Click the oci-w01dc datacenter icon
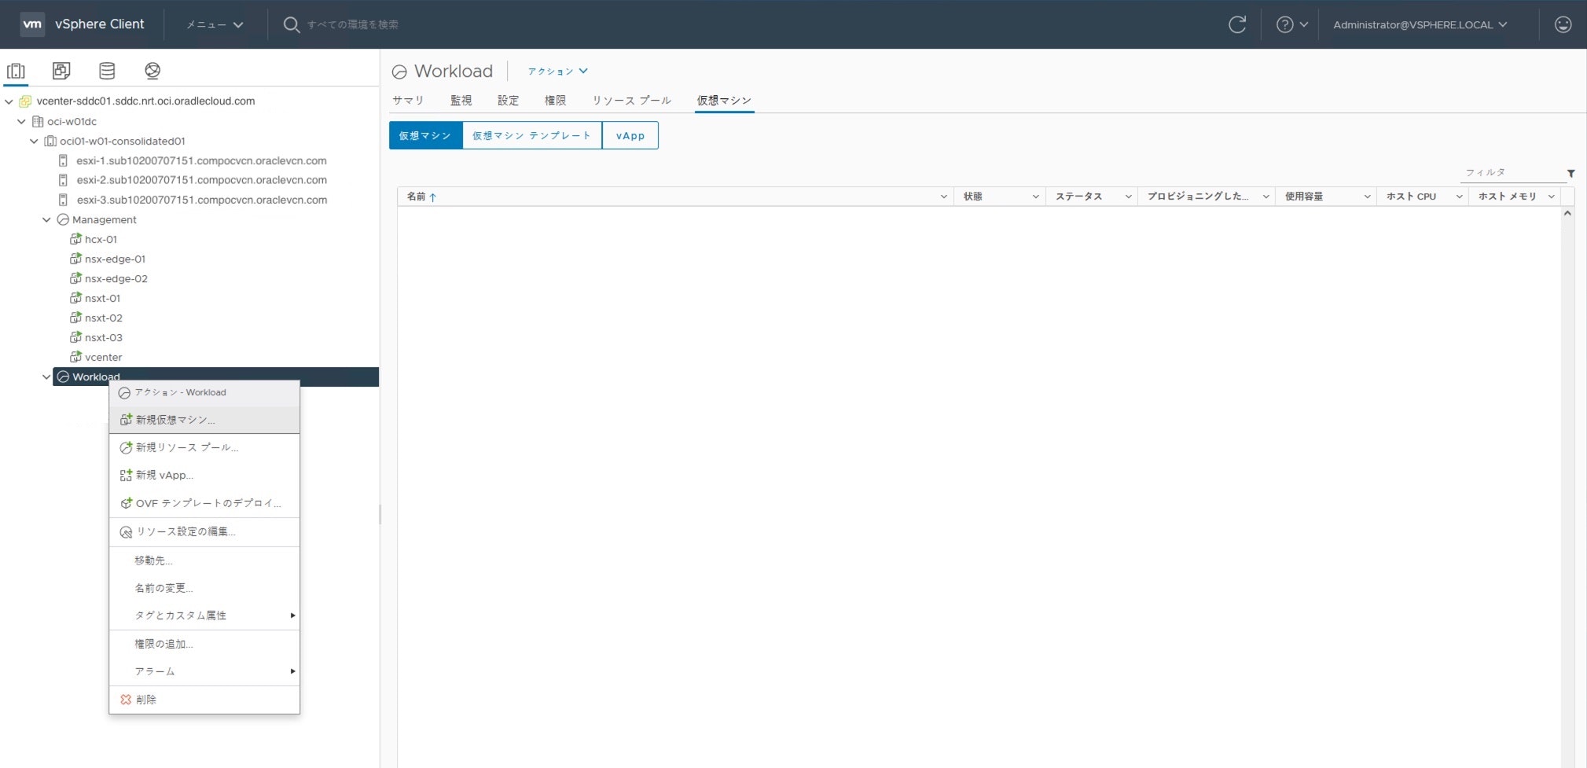This screenshot has width=1587, height=768. [37, 121]
